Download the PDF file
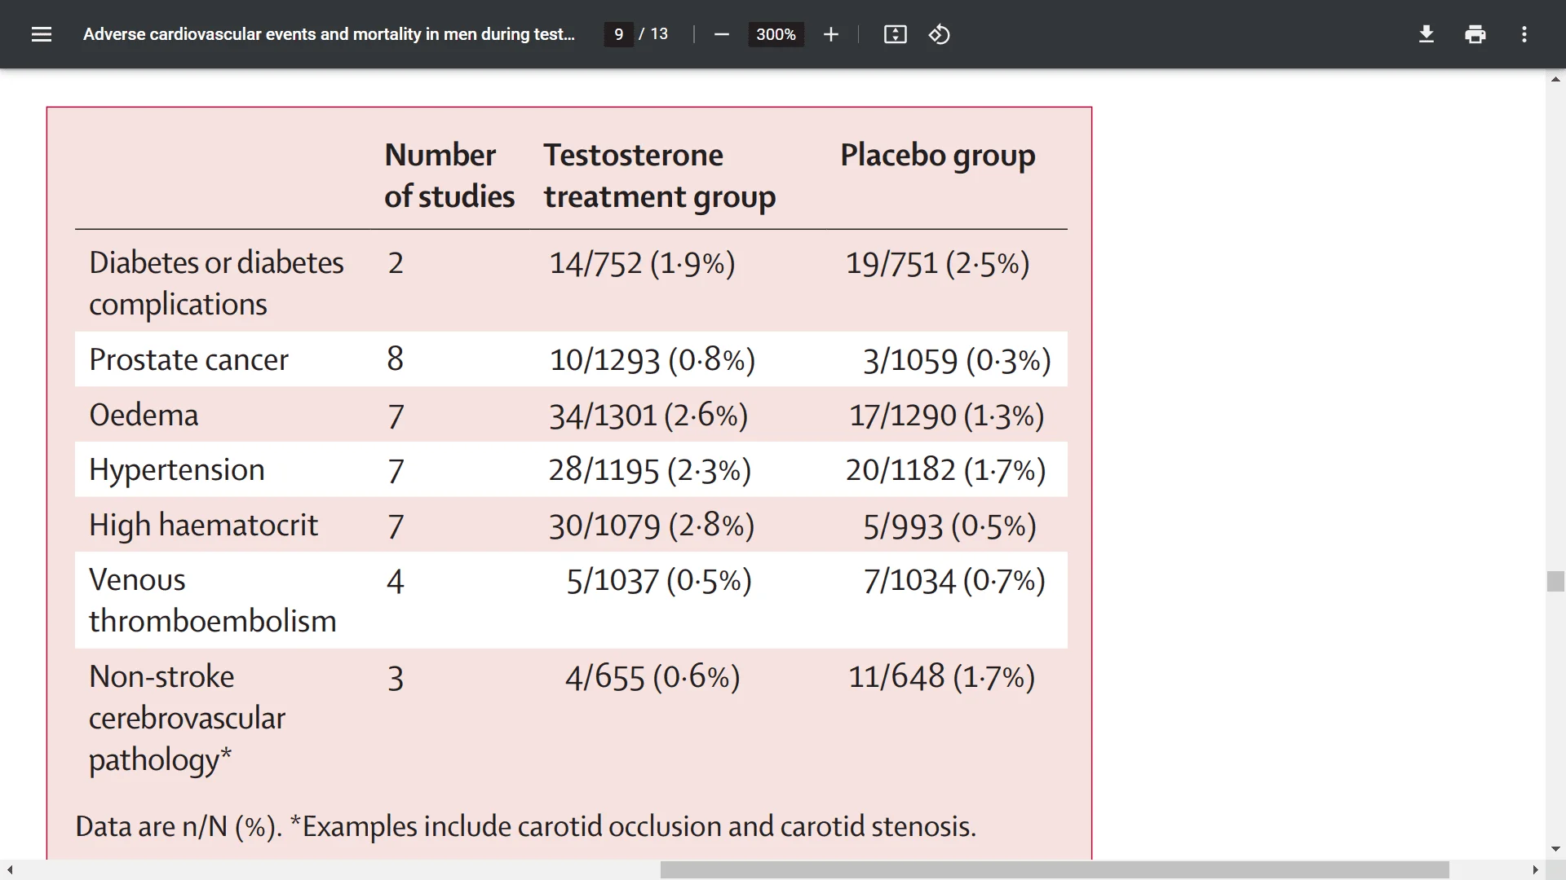 [1426, 34]
